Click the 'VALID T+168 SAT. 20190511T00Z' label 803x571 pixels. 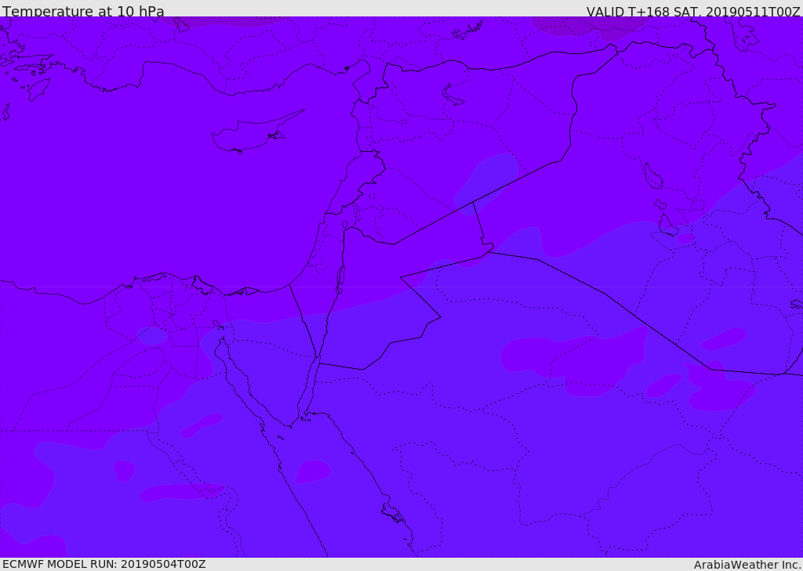pyautogui.click(x=693, y=11)
